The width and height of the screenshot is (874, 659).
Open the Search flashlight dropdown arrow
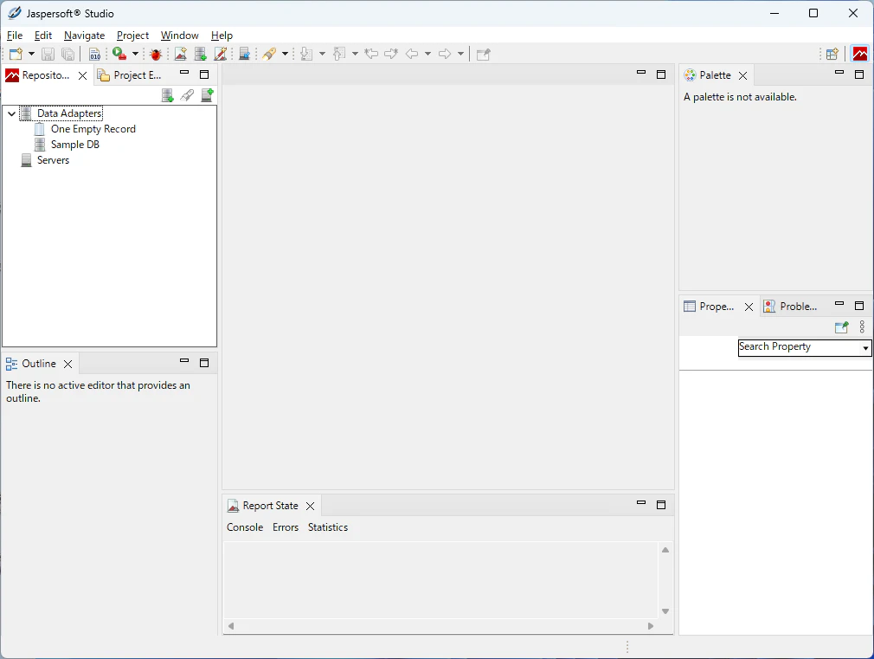click(285, 55)
